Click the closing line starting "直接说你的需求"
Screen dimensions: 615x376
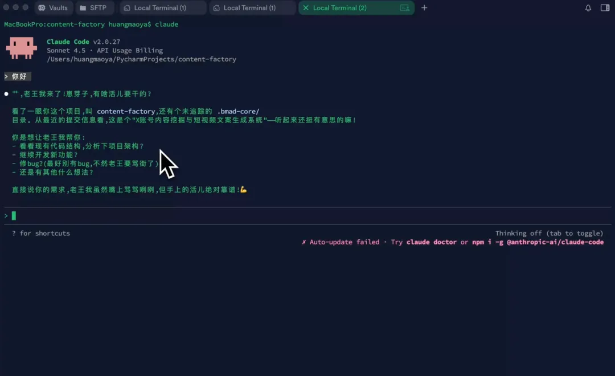[129, 190]
